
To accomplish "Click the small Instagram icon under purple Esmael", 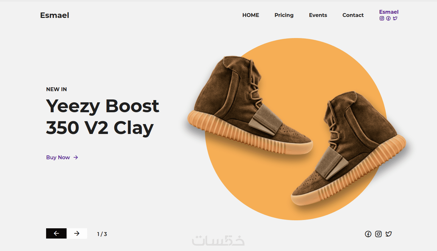I will pyautogui.click(x=382, y=18).
